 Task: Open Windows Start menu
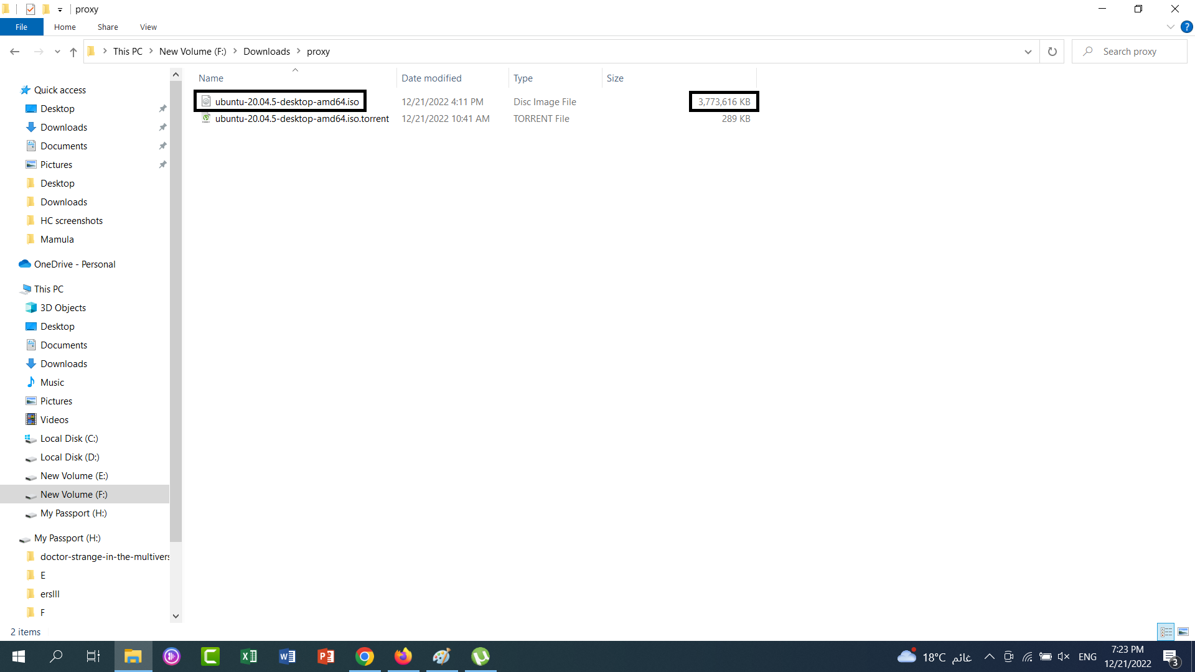coord(19,656)
